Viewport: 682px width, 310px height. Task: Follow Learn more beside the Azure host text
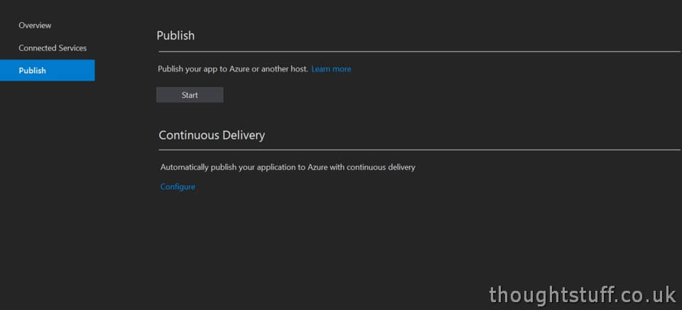click(x=331, y=69)
